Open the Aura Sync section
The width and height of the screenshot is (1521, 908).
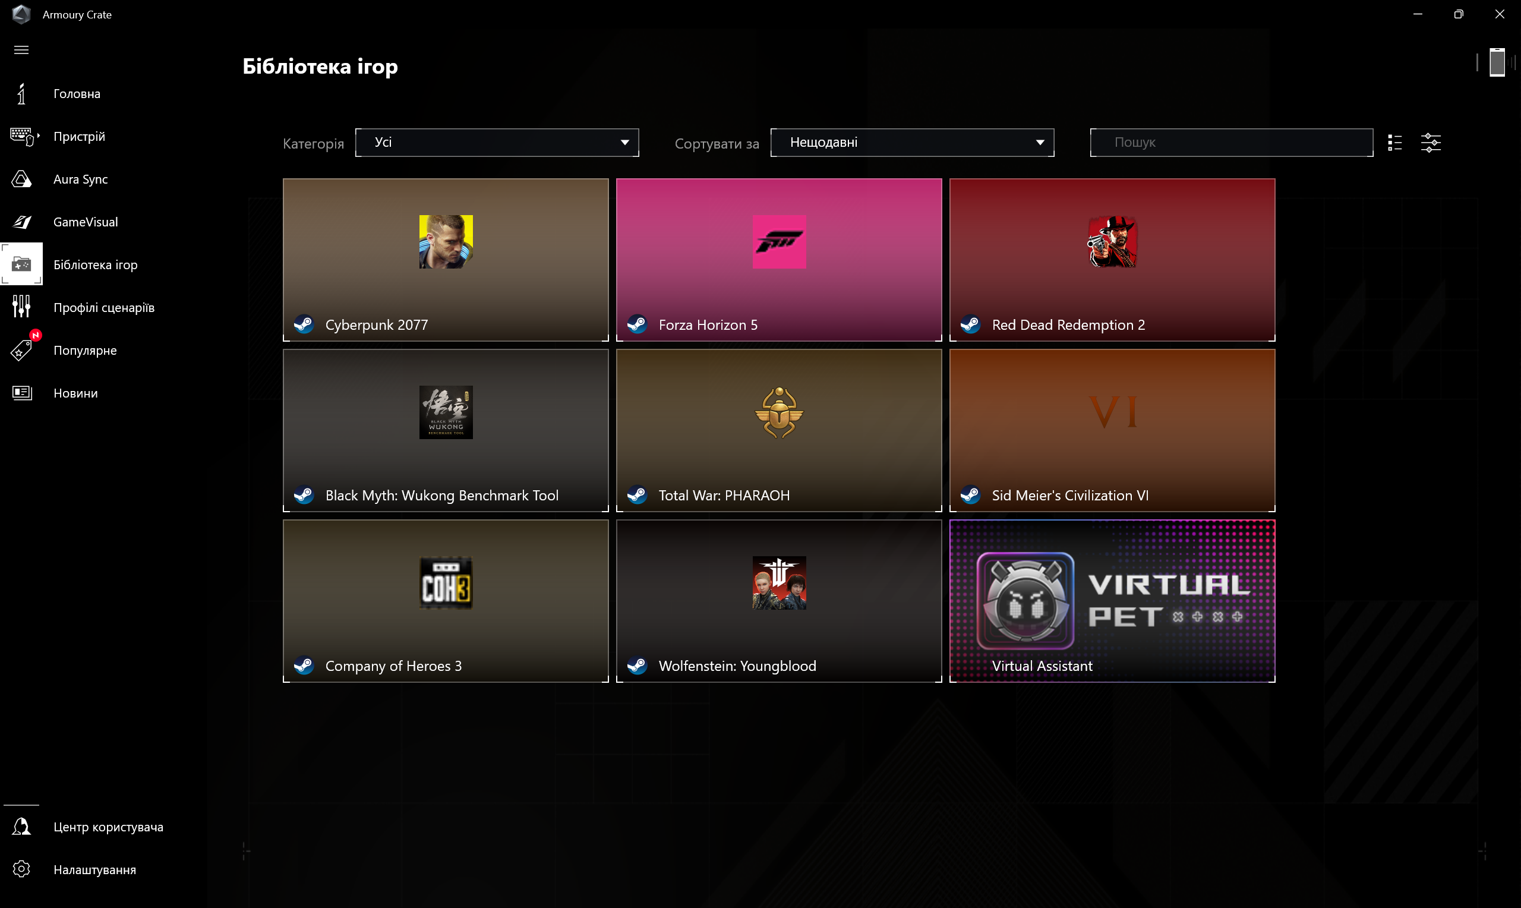point(80,179)
